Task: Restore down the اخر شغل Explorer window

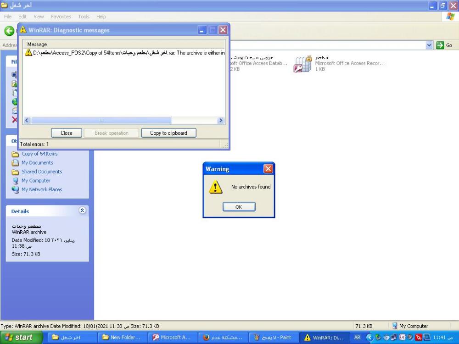Action: pyautogui.click(x=443, y=6)
